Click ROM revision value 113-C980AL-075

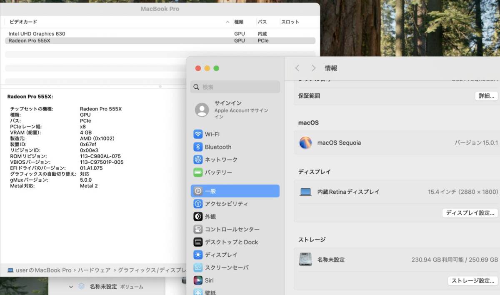100,156
